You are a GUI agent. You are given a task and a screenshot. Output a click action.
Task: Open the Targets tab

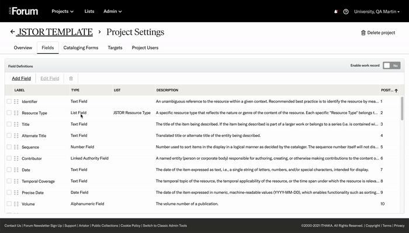[115, 47]
